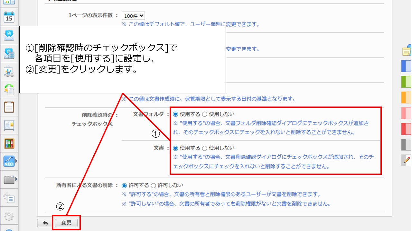The height and width of the screenshot is (231, 412).
Task: Open the mail envelope icon in sidebar
Action: [9, 35]
